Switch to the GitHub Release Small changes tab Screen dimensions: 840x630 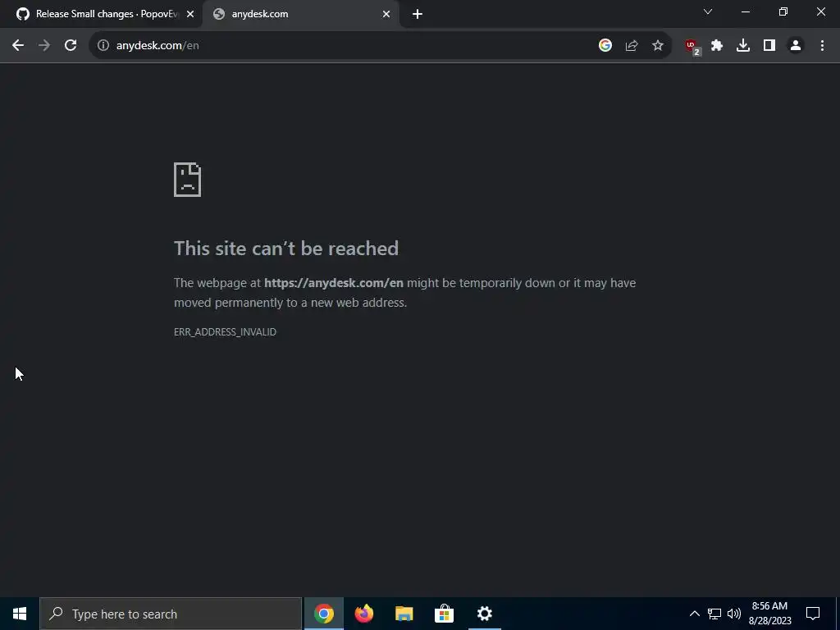(x=100, y=14)
